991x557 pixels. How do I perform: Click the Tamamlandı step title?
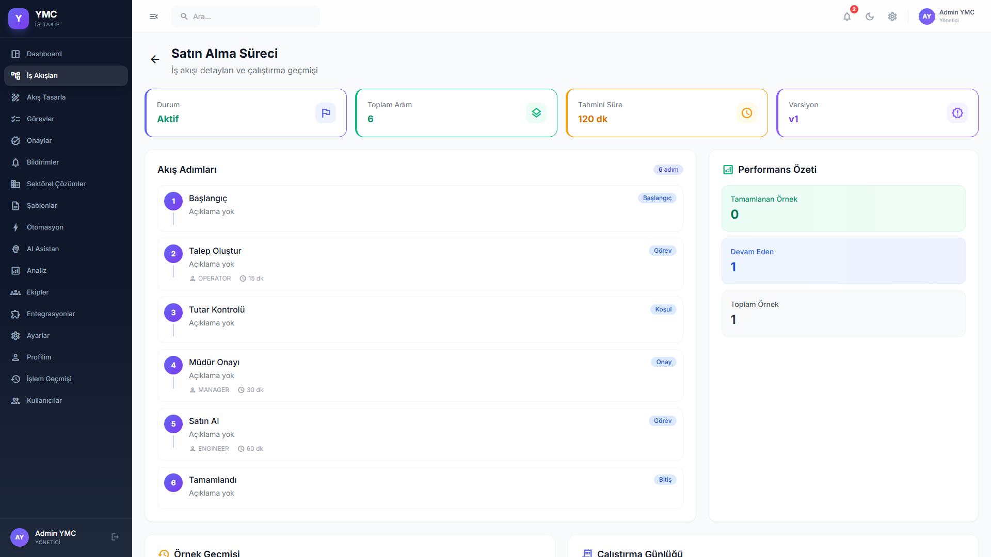click(213, 480)
